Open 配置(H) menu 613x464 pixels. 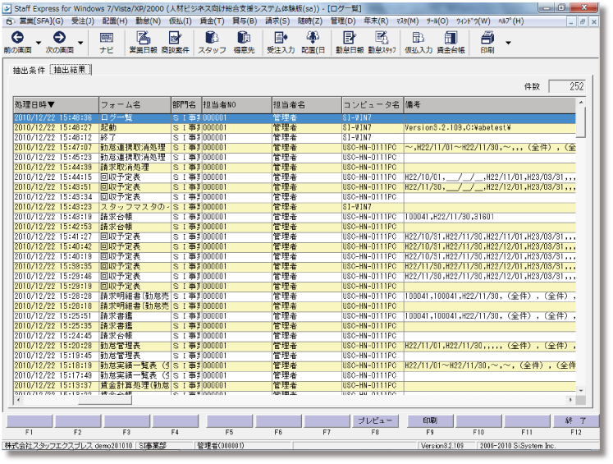[115, 21]
